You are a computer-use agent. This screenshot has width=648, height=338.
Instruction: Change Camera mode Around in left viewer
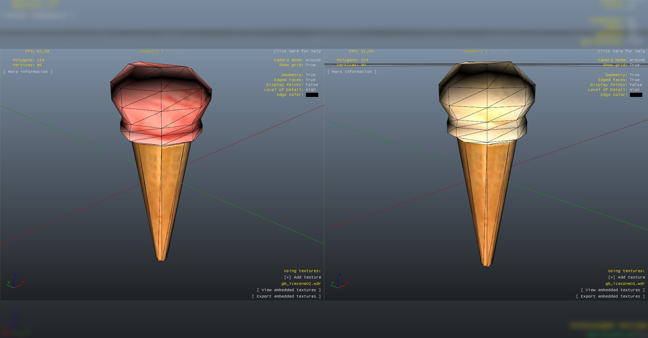(313, 60)
